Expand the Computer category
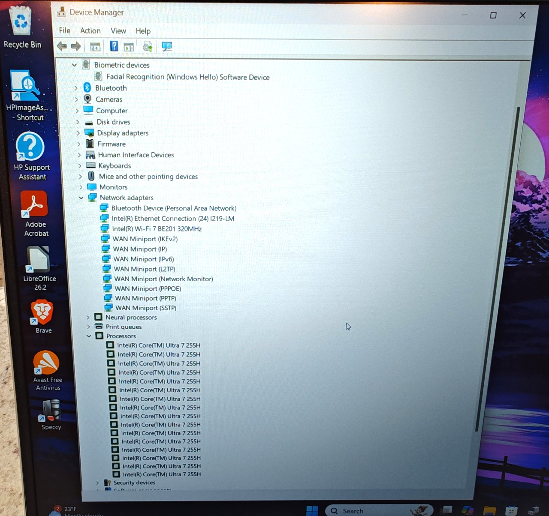This screenshot has height=516, width=549. pos(77,111)
